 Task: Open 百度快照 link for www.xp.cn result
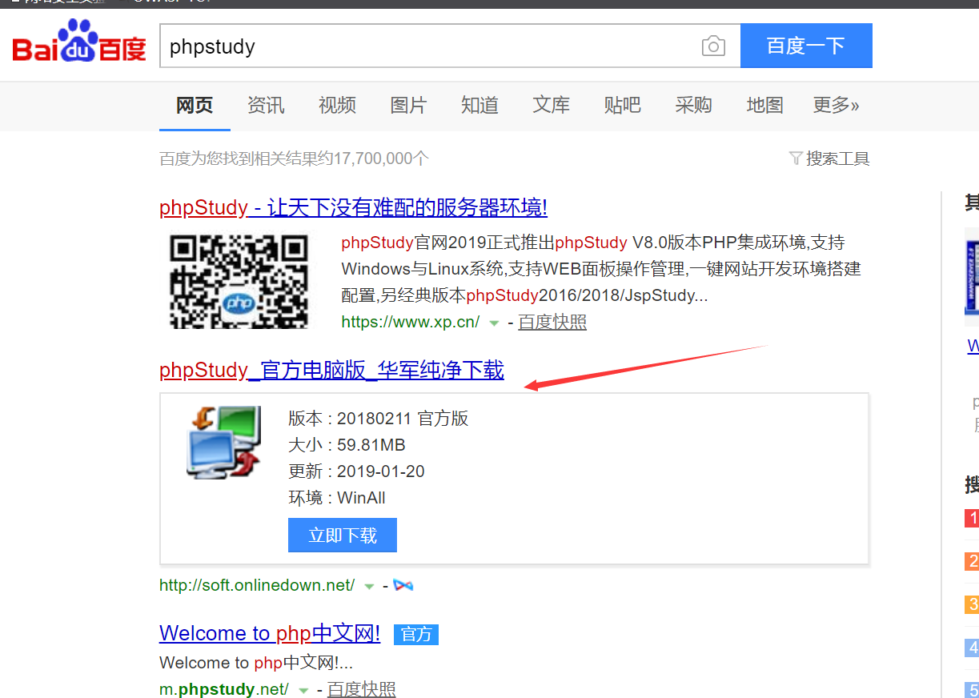tap(552, 322)
